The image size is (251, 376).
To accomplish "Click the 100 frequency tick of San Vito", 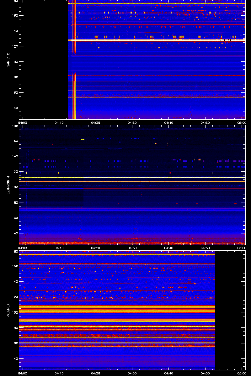I will [x=15, y=62].
